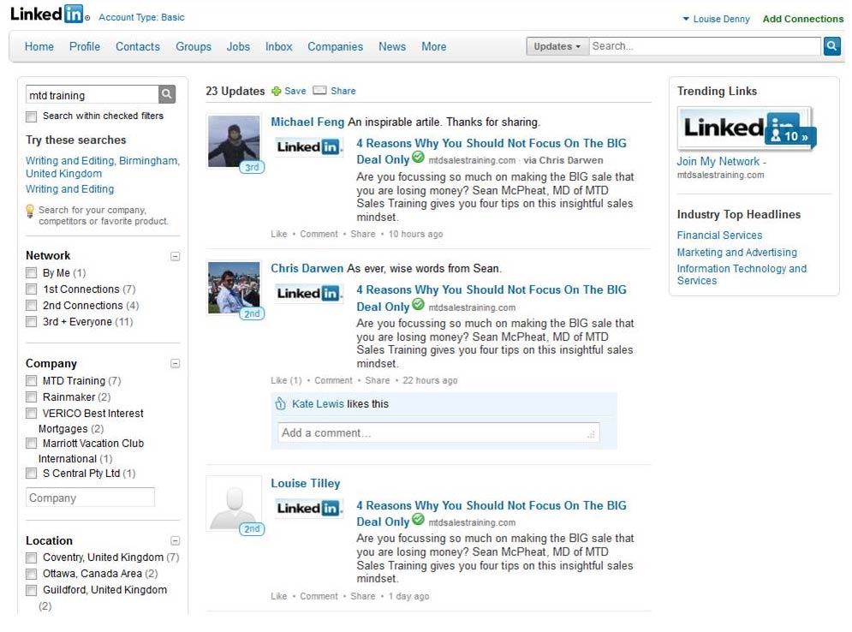852x632 pixels.
Task: Open the Contacts menu
Action: point(138,47)
